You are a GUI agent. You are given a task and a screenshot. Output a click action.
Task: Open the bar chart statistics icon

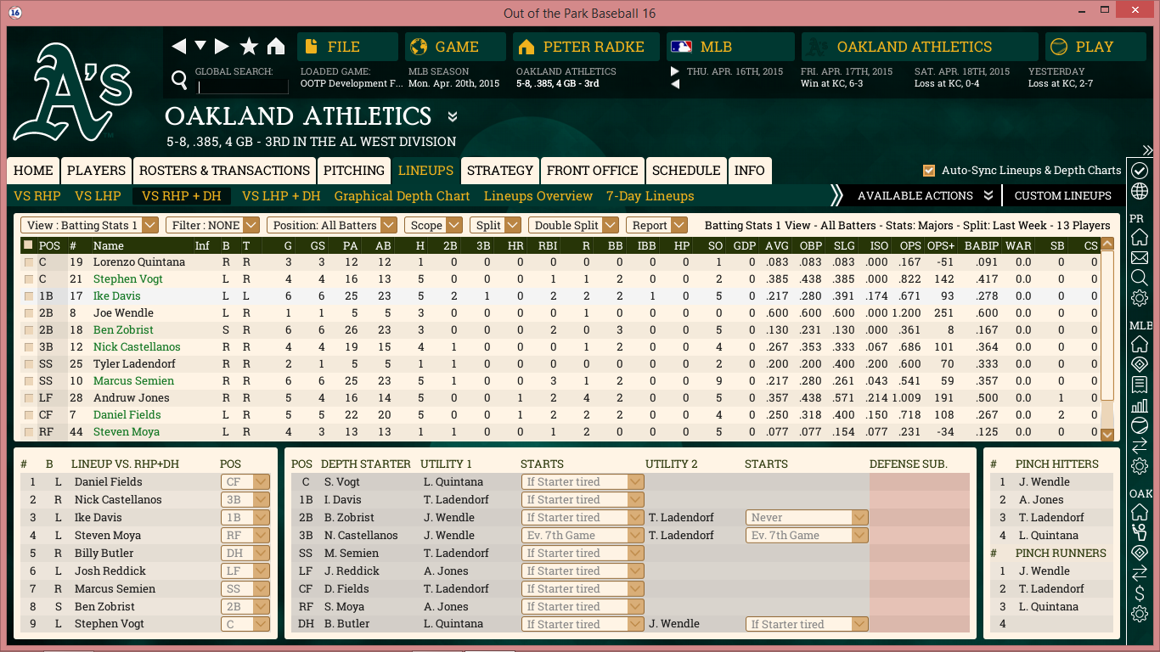(1140, 405)
